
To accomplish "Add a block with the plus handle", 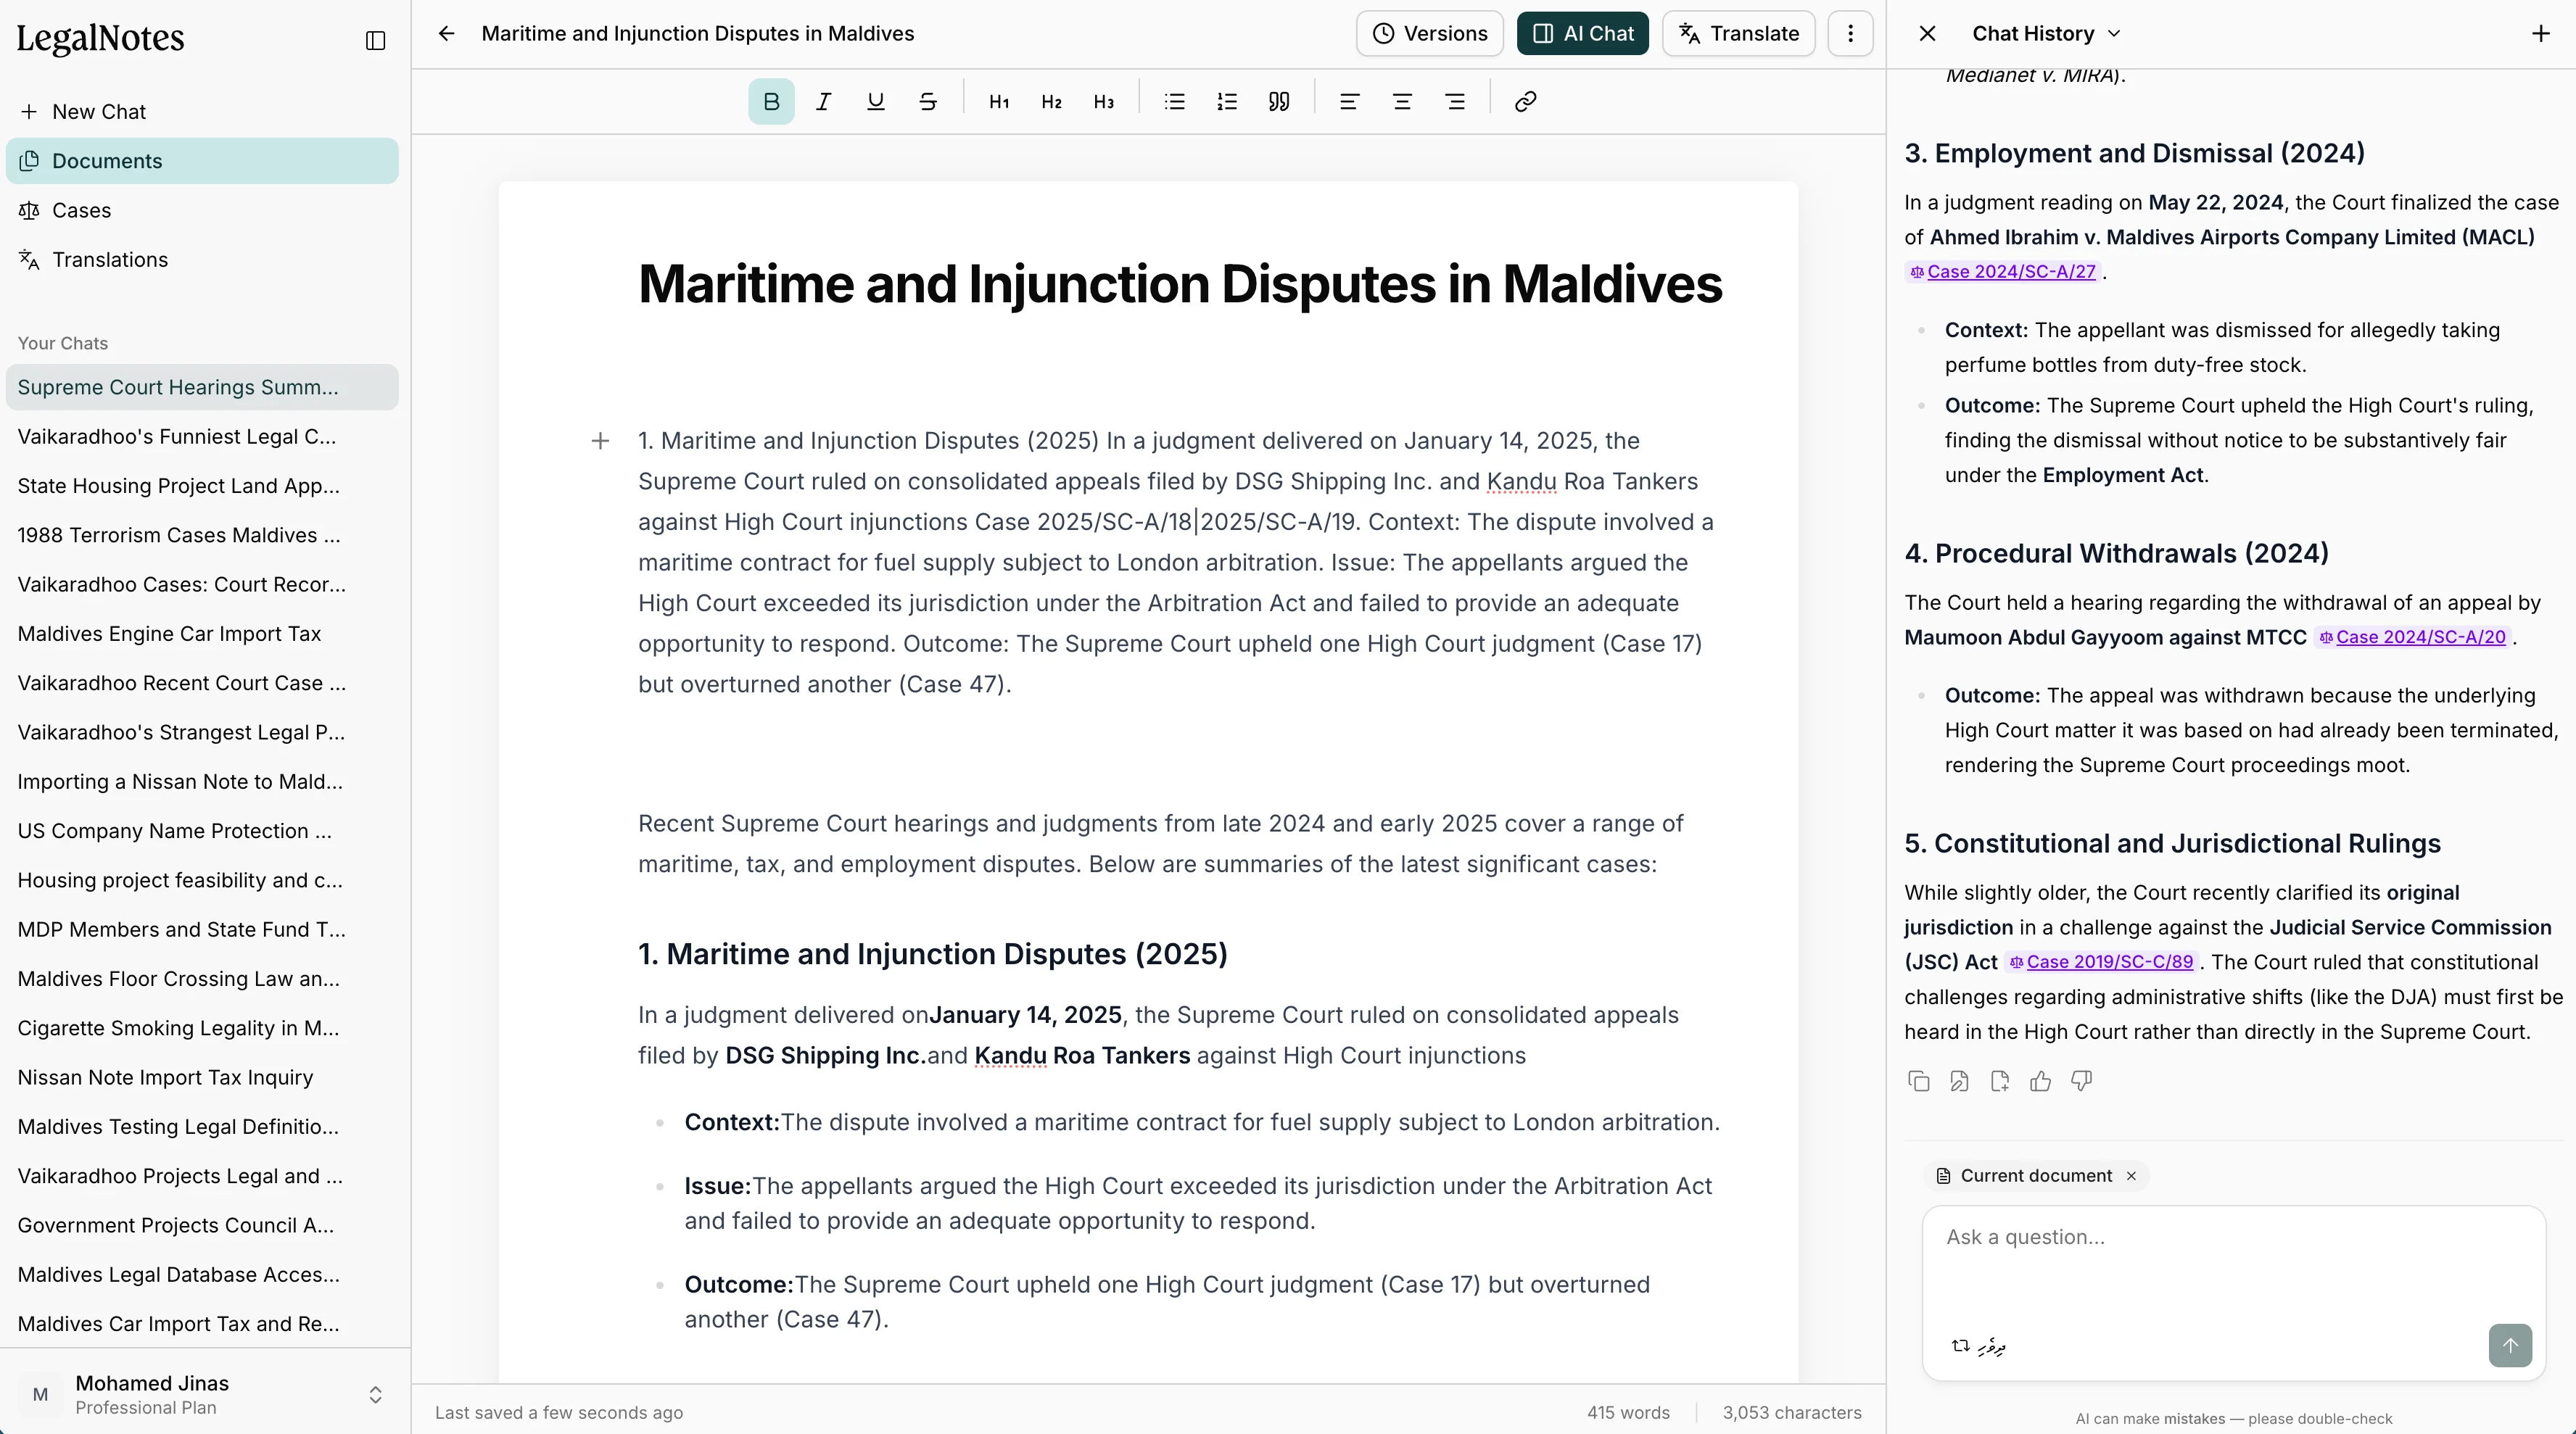I will pyautogui.click(x=600, y=441).
